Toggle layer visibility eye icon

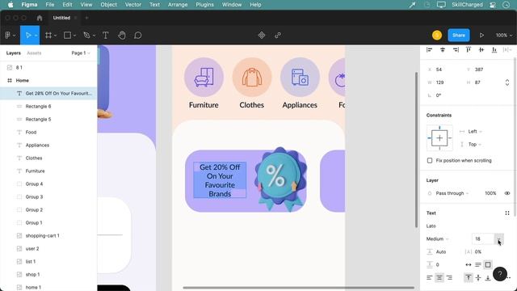[x=507, y=193]
